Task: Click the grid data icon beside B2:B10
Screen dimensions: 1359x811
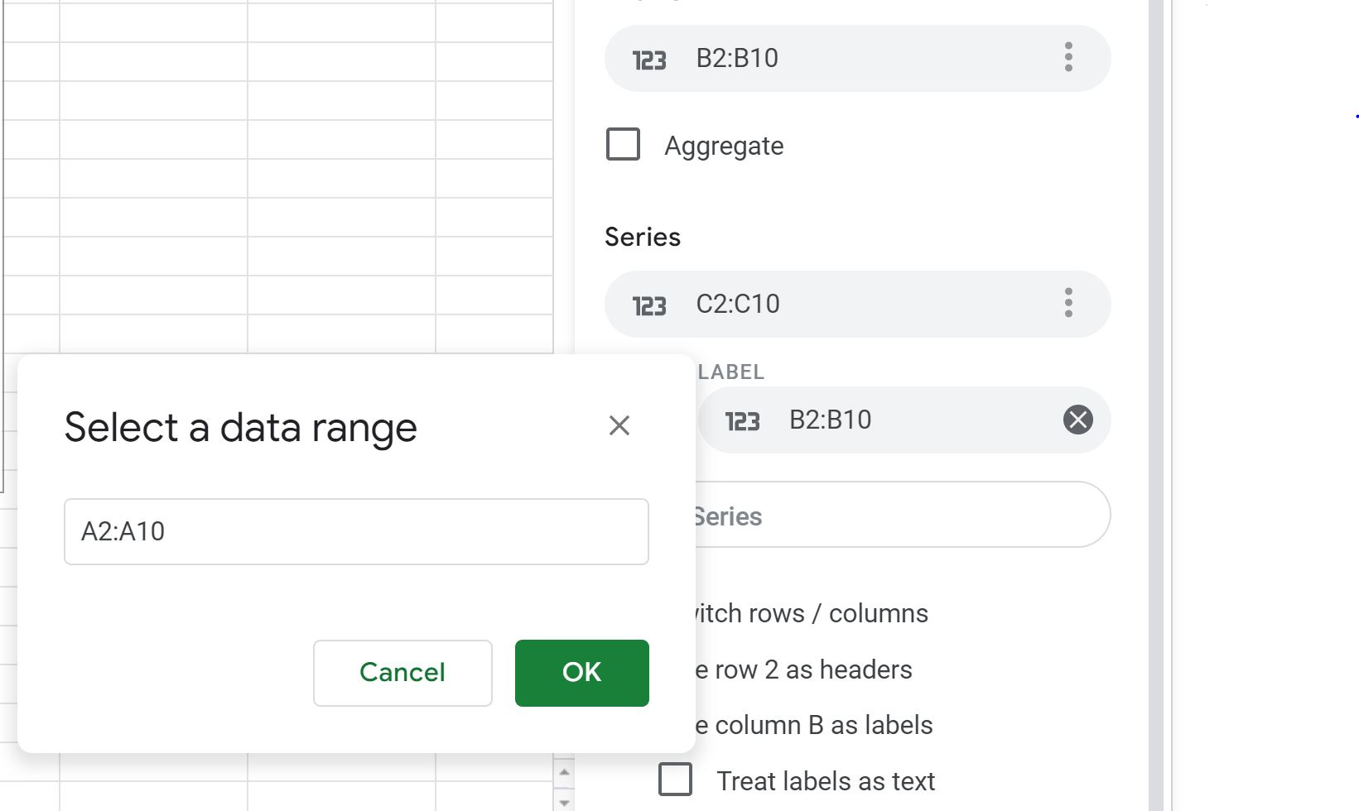Action: click(x=651, y=58)
